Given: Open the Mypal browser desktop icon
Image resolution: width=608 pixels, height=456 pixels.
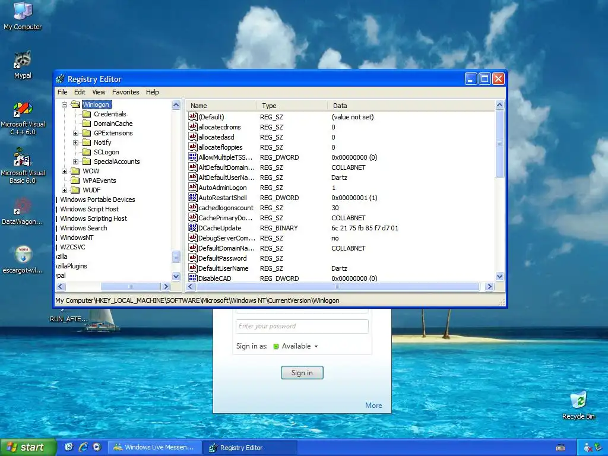Looking at the screenshot, I should click(23, 64).
